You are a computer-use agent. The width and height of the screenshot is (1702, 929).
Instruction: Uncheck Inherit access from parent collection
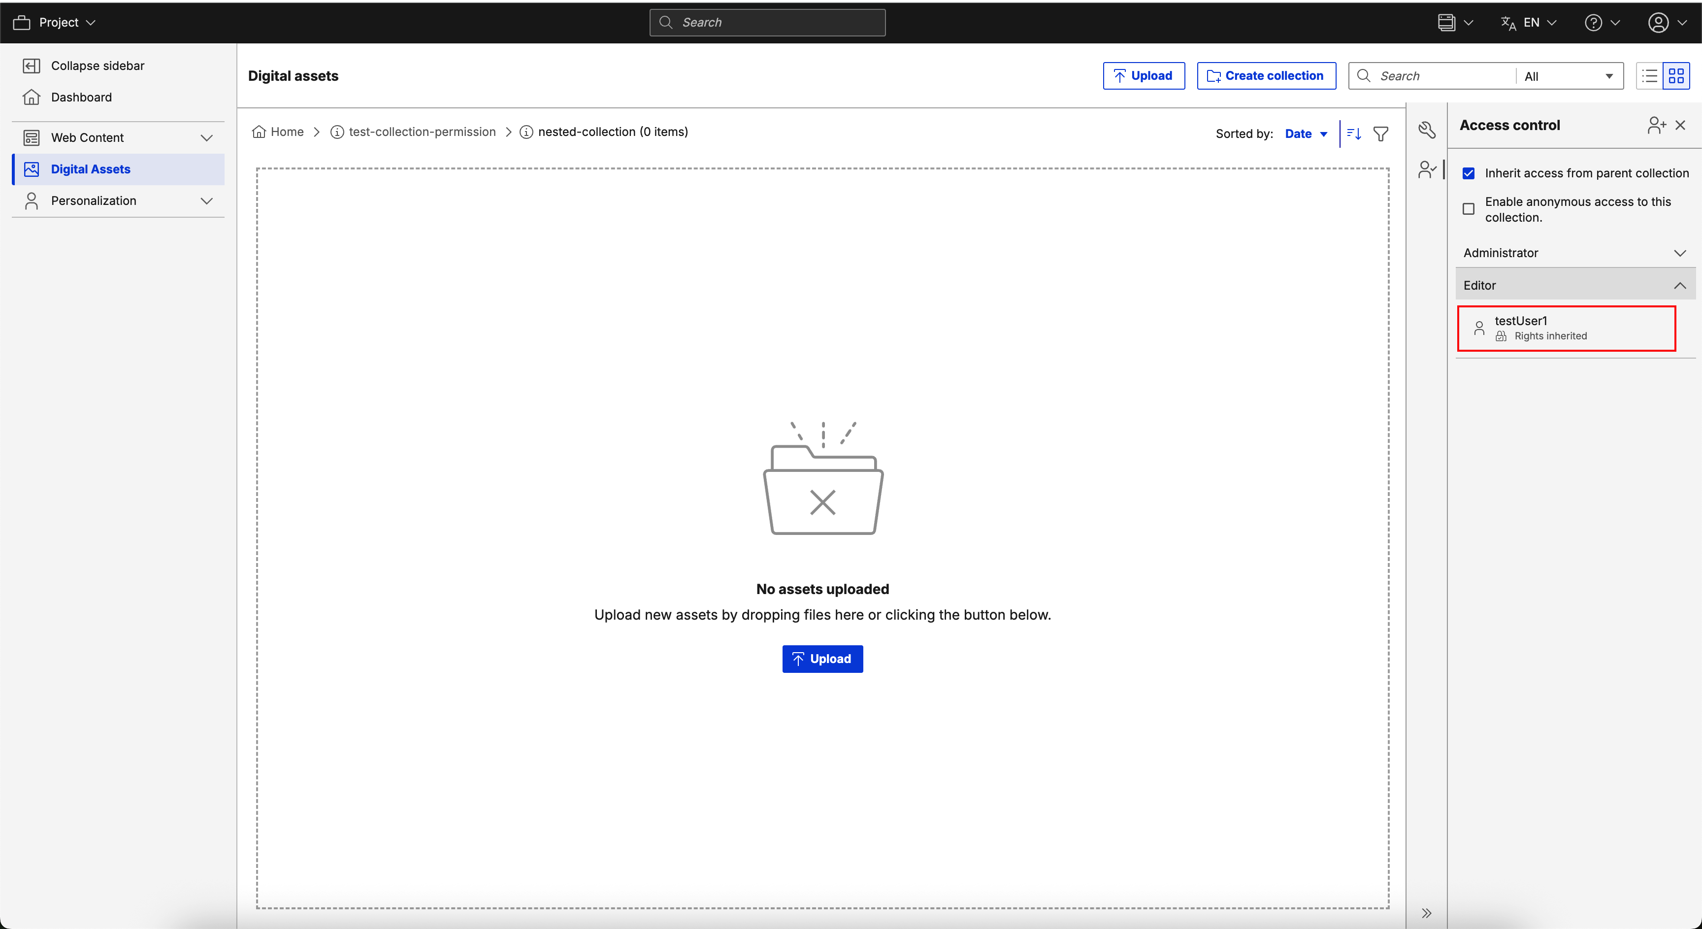(1469, 172)
